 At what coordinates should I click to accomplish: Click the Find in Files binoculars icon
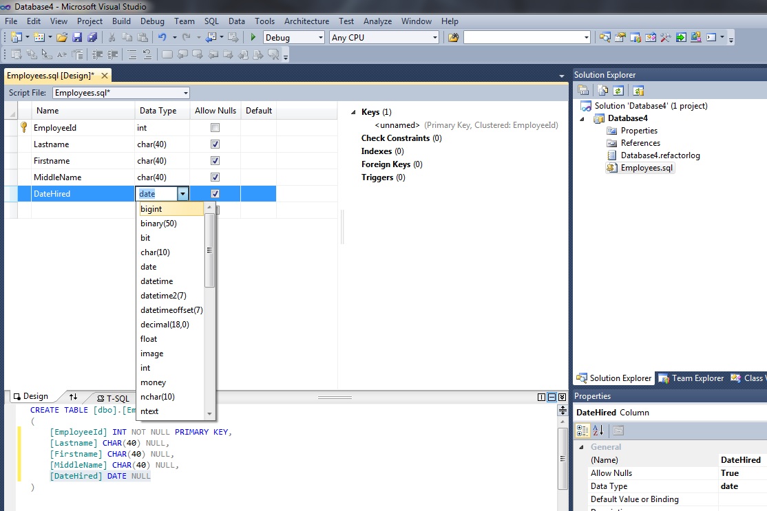click(454, 37)
